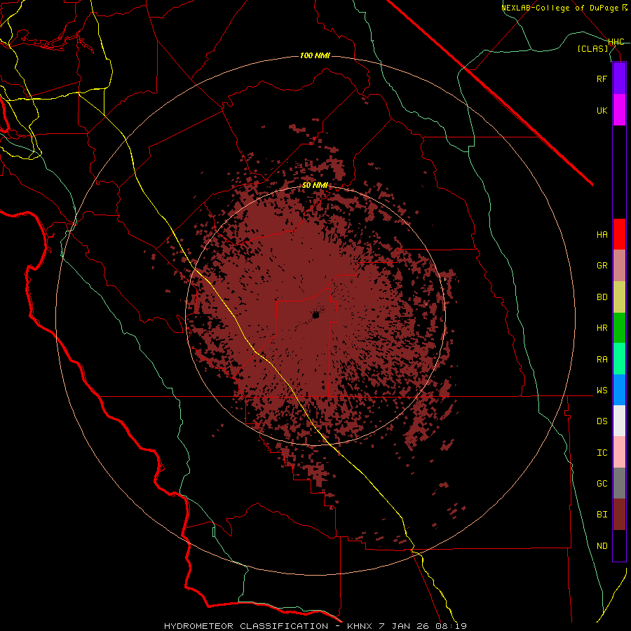This screenshot has height=631, width=631.
Task: Click the NEXLAB-College of DuPage credit text
Action: coord(564,8)
